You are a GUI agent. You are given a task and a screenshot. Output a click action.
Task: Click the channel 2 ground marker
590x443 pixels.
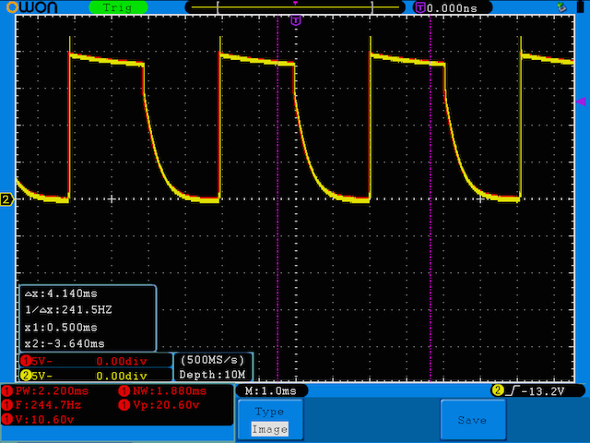(6, 199)
